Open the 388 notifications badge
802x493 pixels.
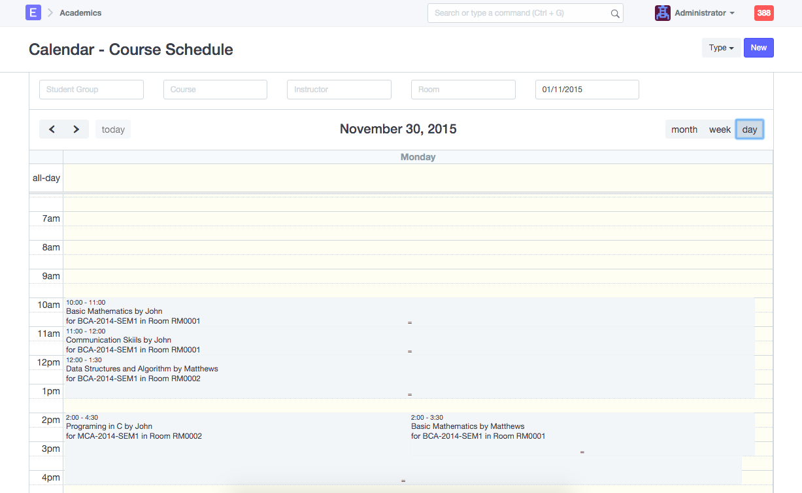point(763,13)
